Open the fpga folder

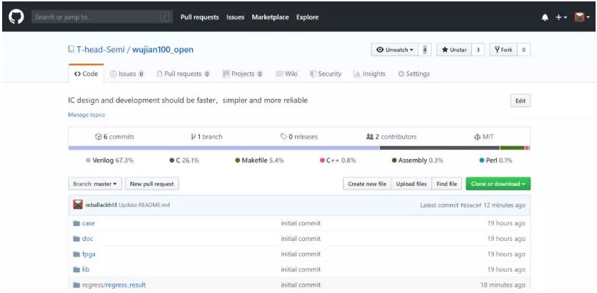point(89,255)
